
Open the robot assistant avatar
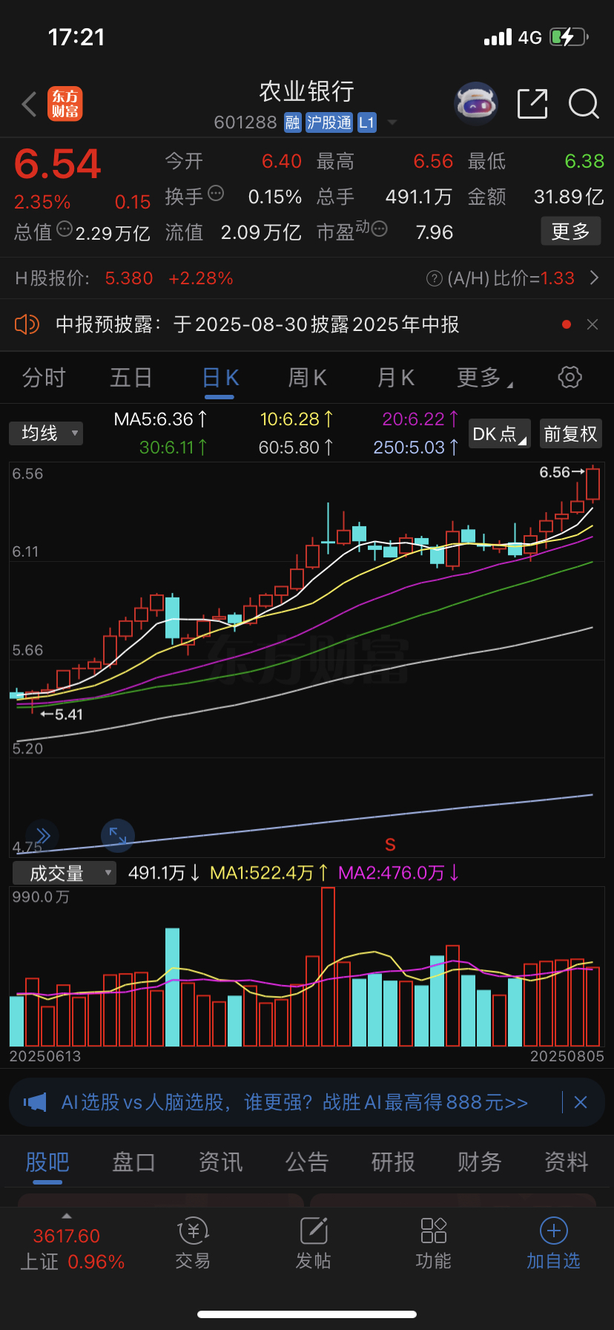[x=475, y=104]
